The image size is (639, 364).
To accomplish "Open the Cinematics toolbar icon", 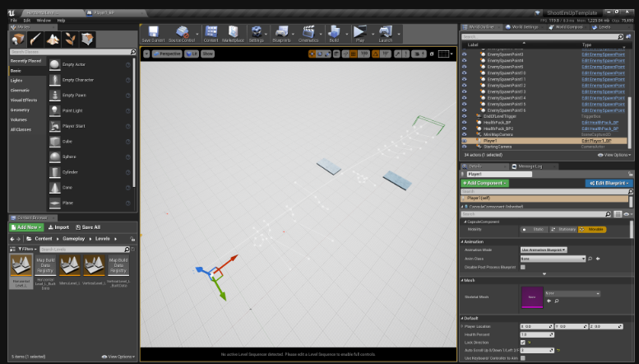I will click(x=308, y=34).
